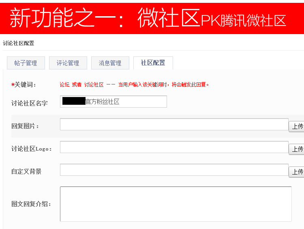The height and width of the screenshot is (229, 304).
Task: Click the 自定义背景 label
Action: [x=26, y=171]
